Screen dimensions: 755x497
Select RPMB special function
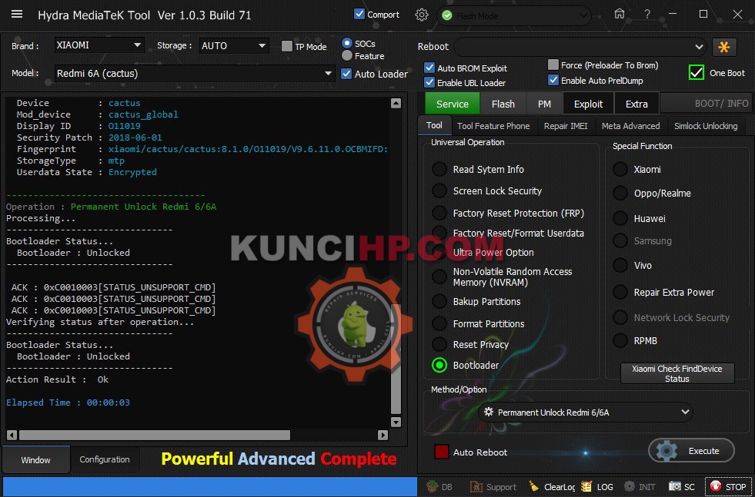click(x=620, y=340)
